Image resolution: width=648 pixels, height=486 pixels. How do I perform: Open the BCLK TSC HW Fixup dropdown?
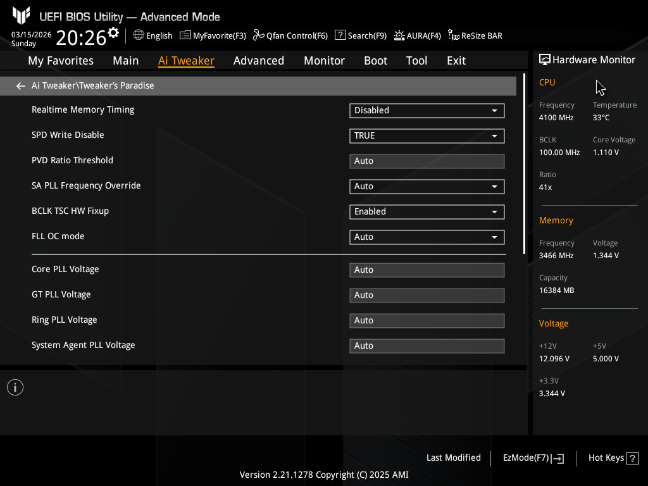[x=427, y=211]
